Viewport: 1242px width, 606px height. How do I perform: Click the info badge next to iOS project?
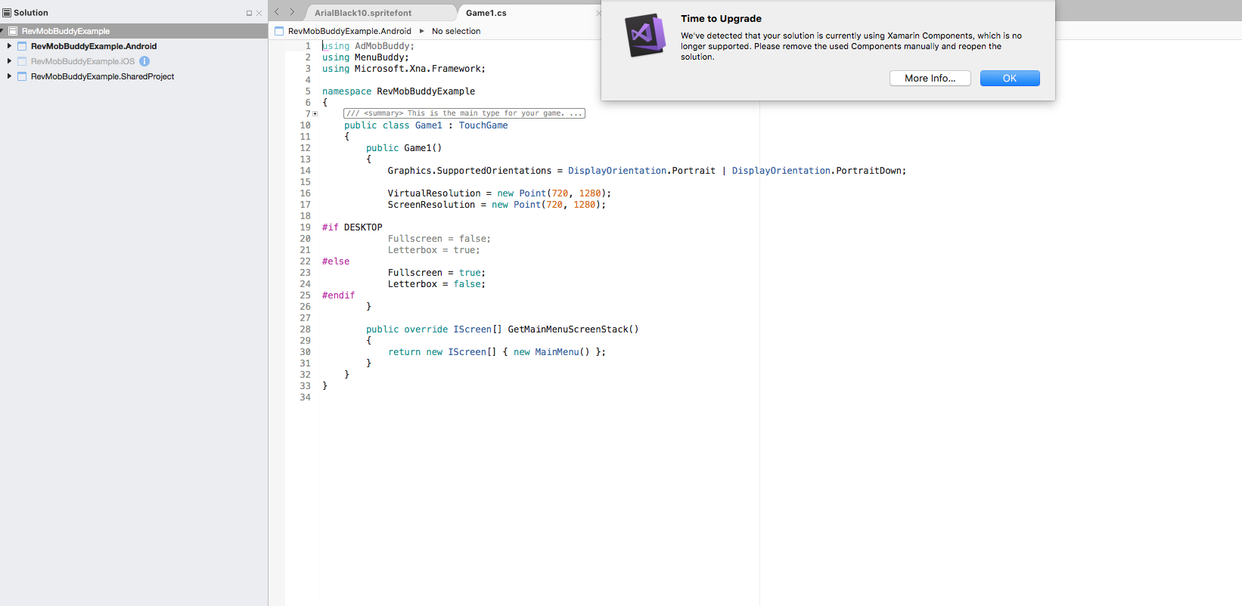pyautogui.click(x=144, y=61)
